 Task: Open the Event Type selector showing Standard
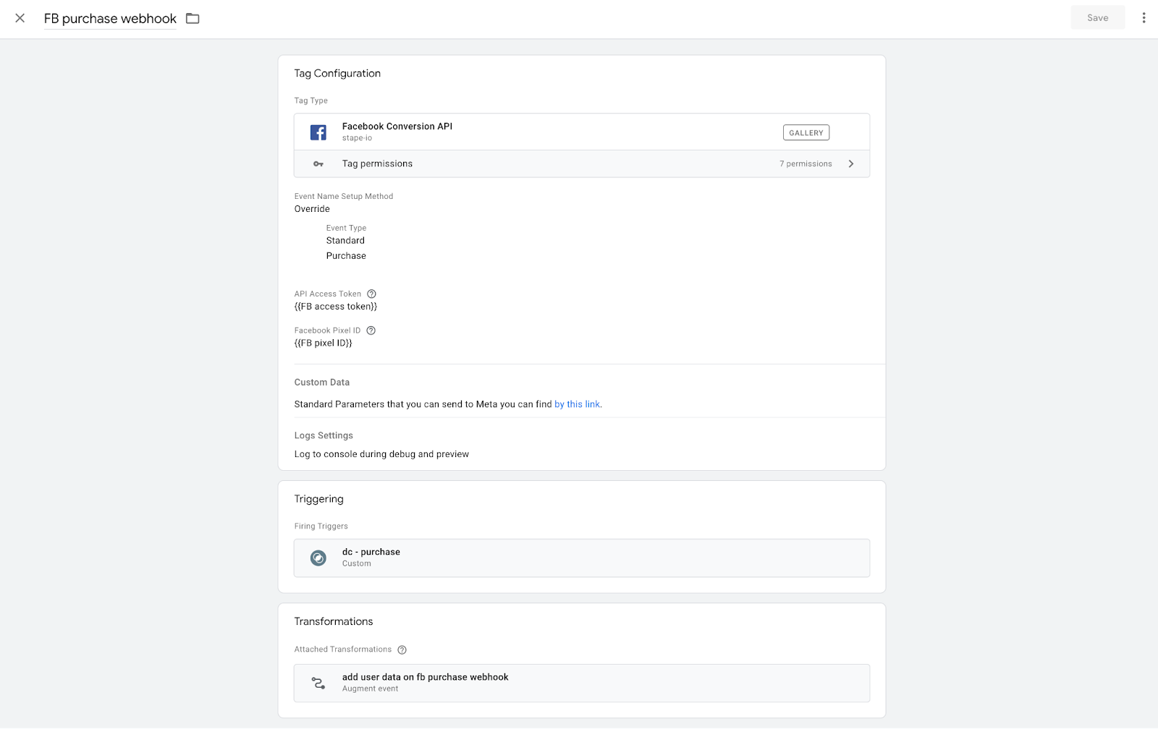(x=345, y=240)
